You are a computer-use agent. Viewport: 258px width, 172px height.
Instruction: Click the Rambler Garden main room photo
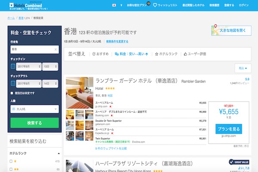(80, 93)
